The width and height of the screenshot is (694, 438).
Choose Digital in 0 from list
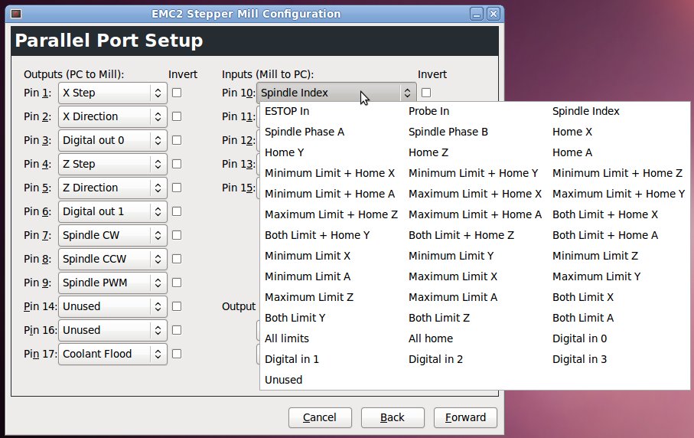[x=579, y=338]
